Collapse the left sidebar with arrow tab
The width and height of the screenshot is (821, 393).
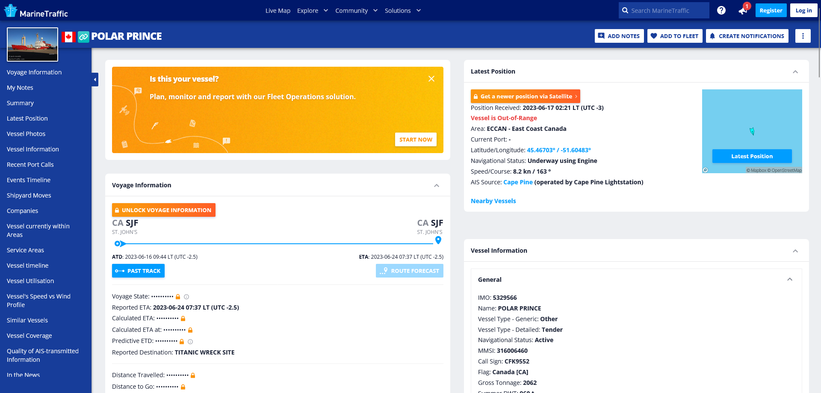tap(95, 80)
